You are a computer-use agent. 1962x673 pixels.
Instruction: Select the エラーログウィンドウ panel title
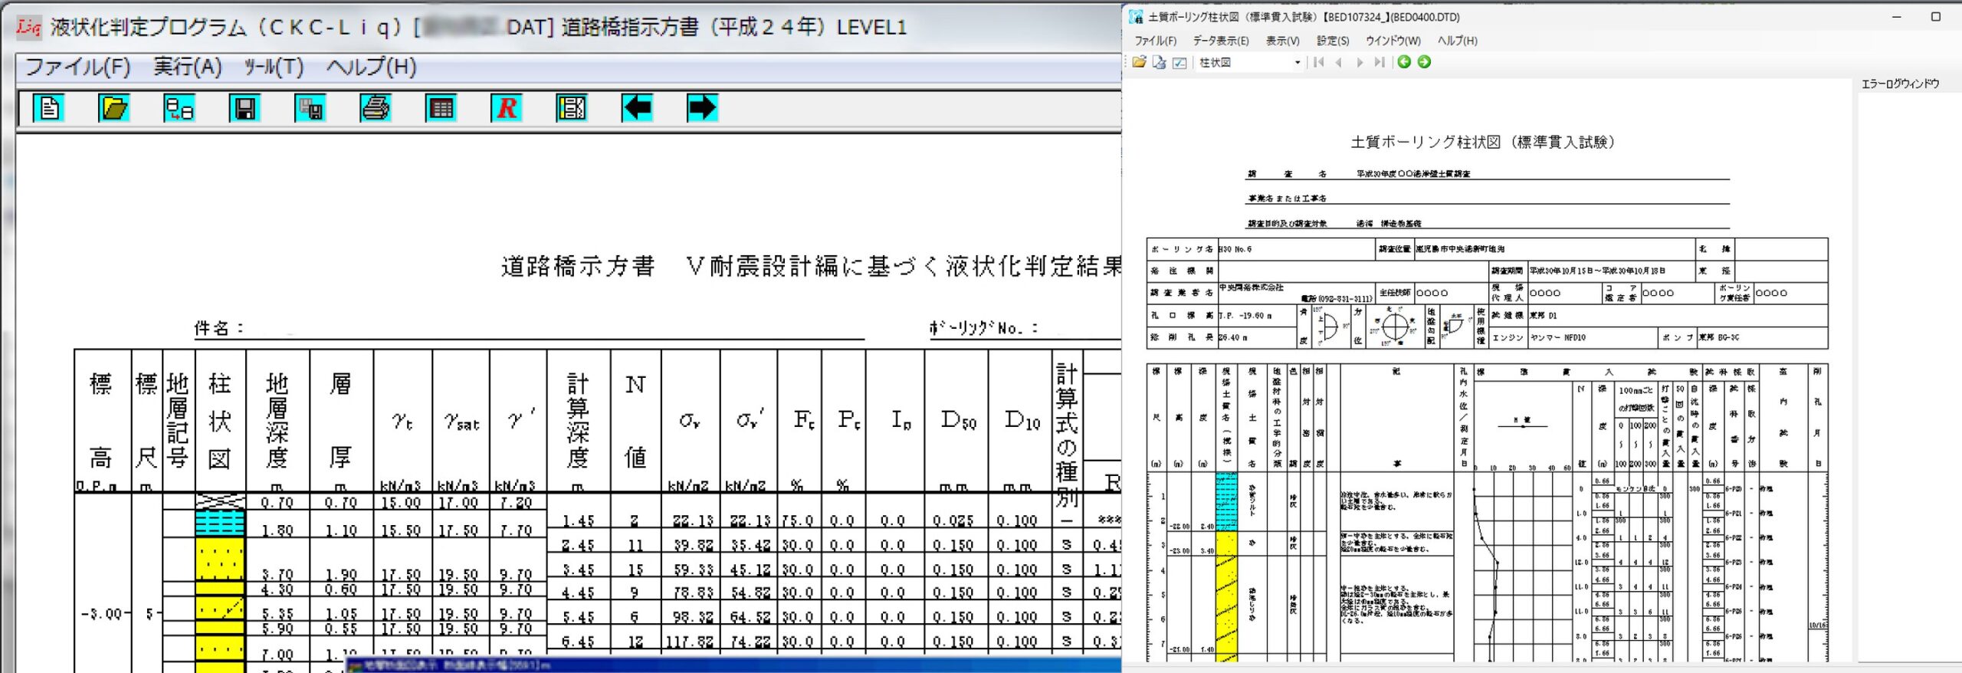point(1900,84)
